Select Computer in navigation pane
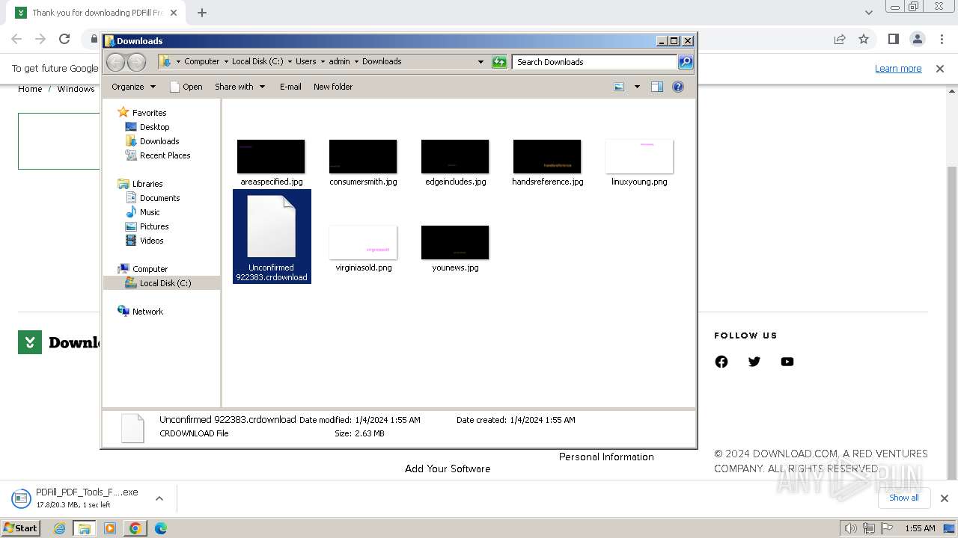The width and height of the screenshot is (958, 538). coord(150,269)
